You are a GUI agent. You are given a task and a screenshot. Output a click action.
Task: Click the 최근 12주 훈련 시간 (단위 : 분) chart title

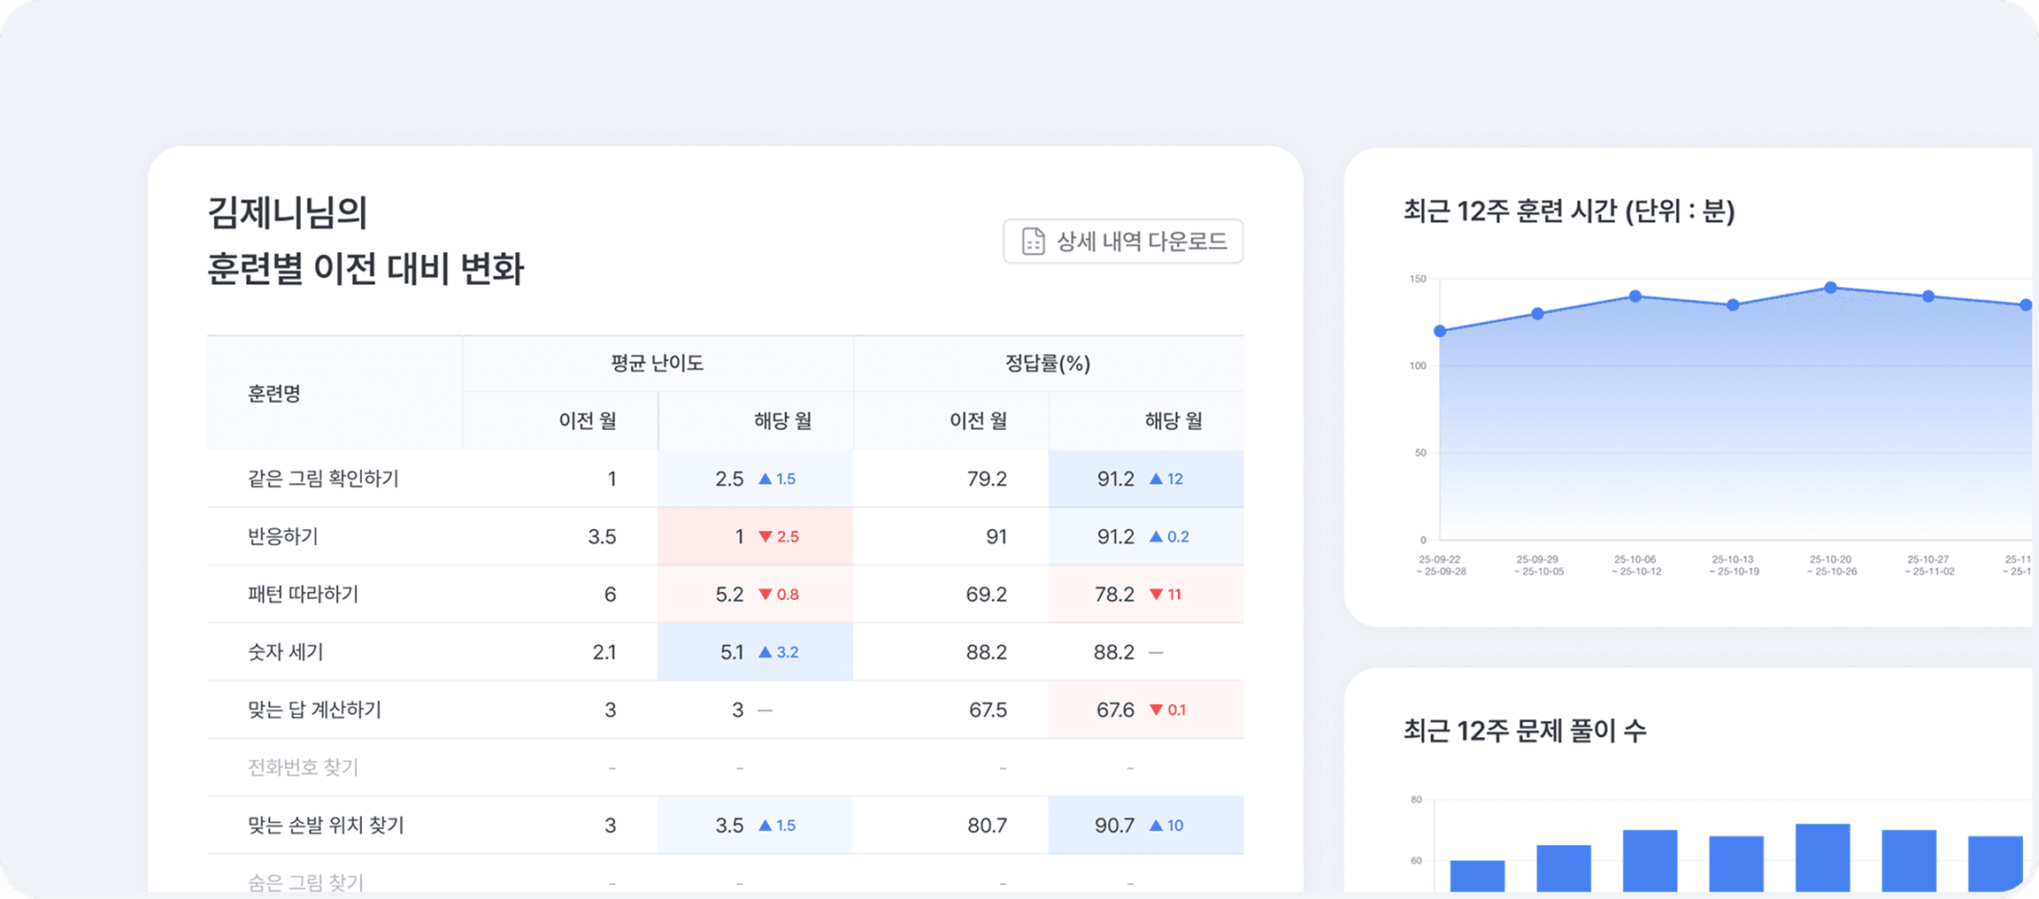tap(1569, 211)
